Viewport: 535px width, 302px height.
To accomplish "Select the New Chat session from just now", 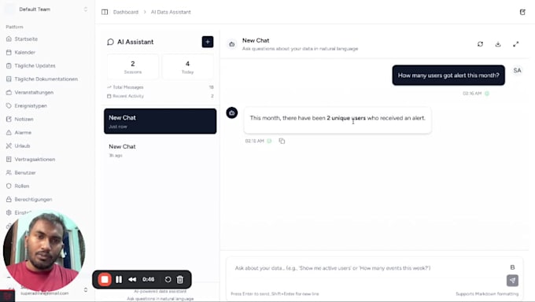I will pyautogui.click(x=160, y=121).
